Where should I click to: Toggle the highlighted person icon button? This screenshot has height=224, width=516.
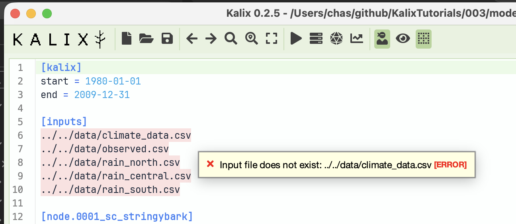pyautogui.click(x=382, y=39)
